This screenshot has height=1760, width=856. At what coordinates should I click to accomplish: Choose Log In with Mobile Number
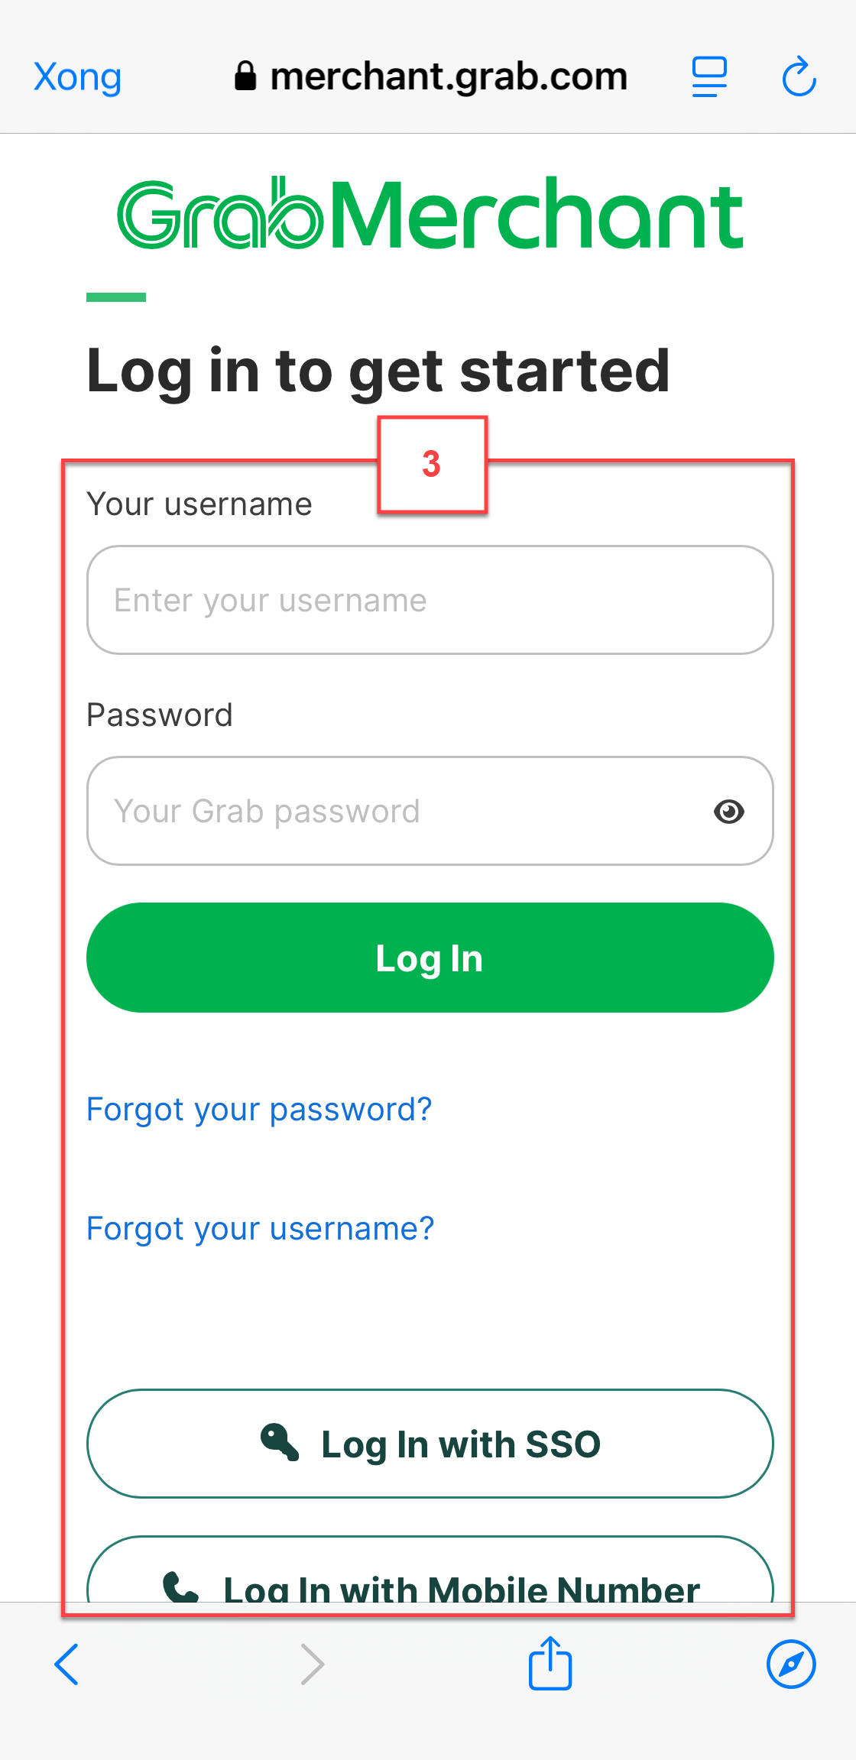click(x=430, y=1570)
